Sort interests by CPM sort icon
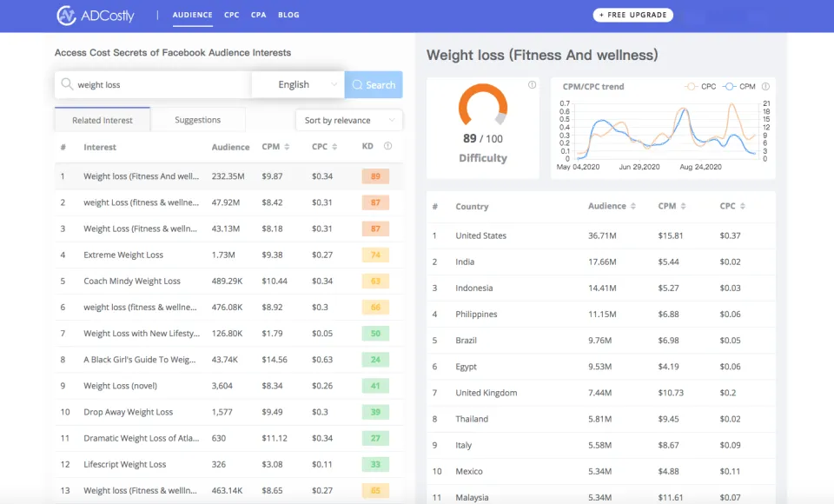The width and height of the screenshot is (834, 504). (287, 147)
